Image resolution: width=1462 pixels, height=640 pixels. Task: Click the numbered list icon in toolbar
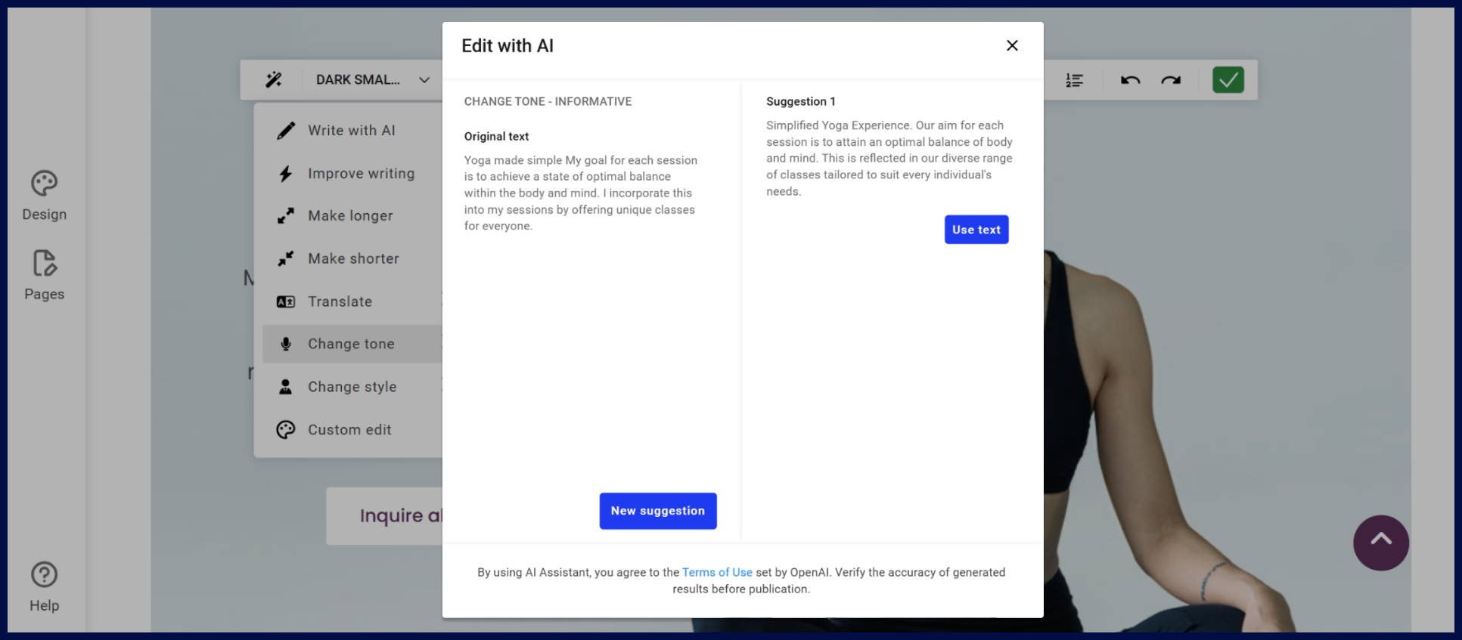click(x=1074, y=80)
